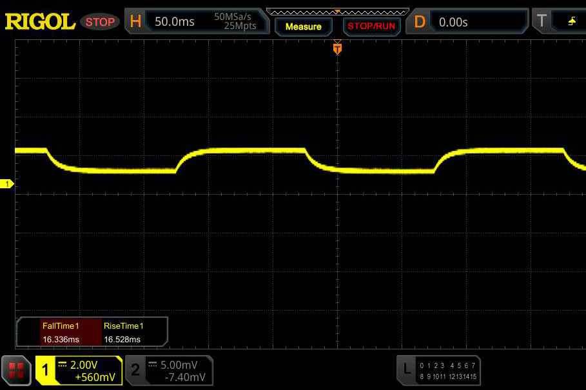Open the trigger T settings icon
Image resolution: width=586 pixels, height=390 pixels.
[542, 21]
